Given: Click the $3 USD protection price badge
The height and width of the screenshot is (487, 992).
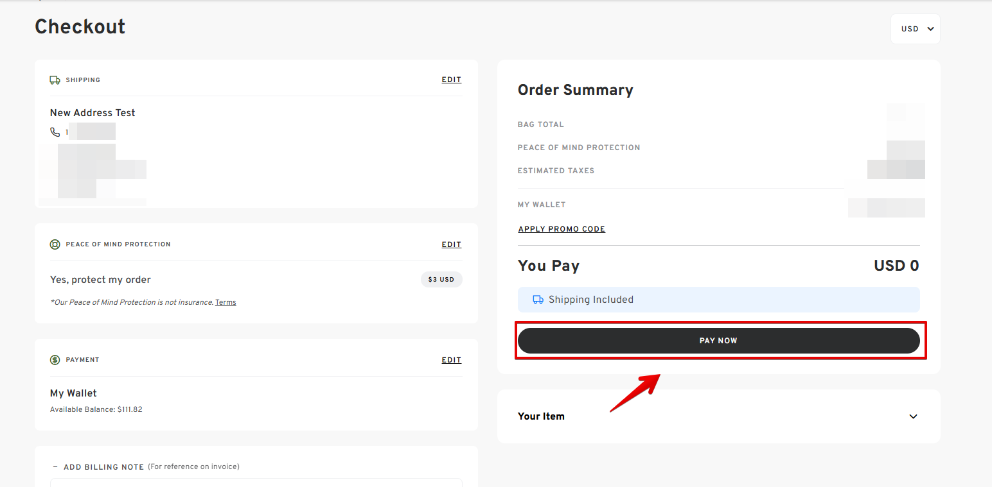Looking at the screenshot, I should (x=441, y=280).
